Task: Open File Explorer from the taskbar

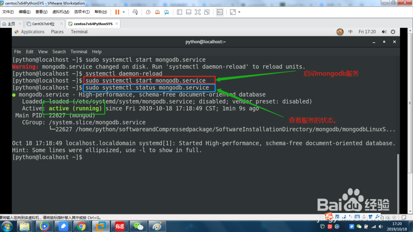Action: point(24,227)
